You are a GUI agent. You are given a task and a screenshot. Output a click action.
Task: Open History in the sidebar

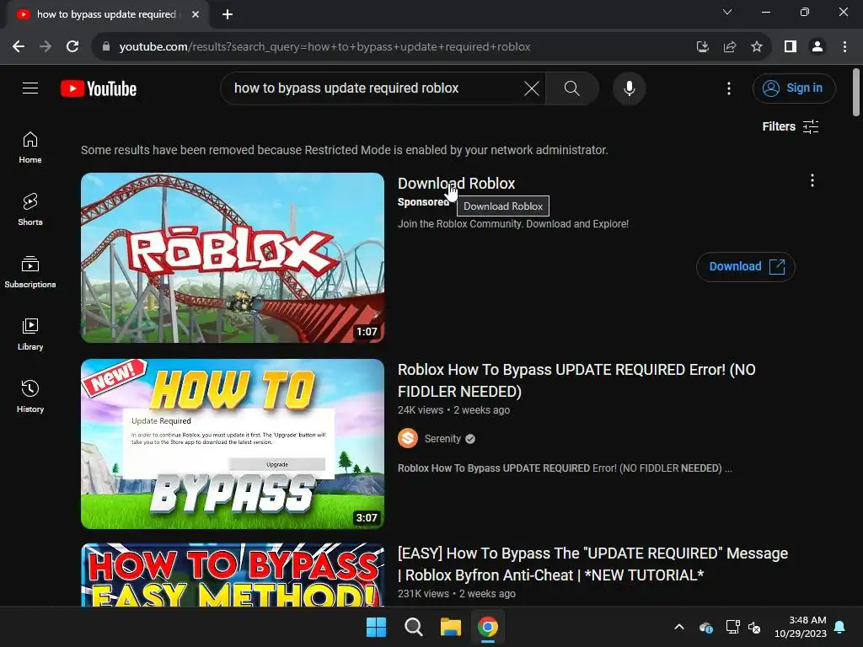pyautogui.click(x=30, y=397)
